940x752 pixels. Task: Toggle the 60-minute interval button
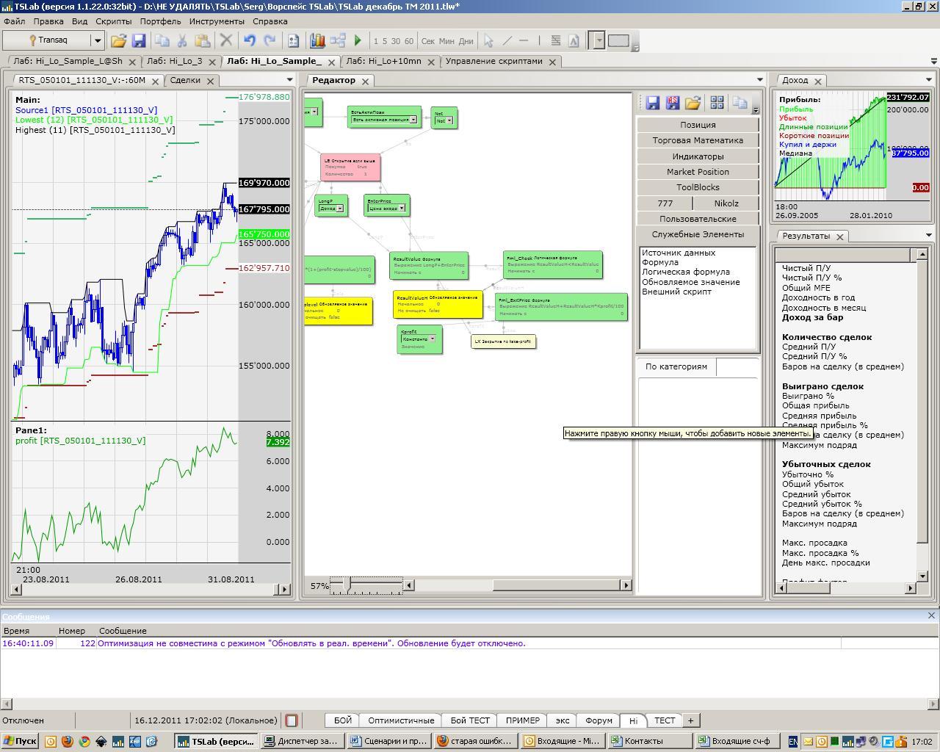(409, 41)
